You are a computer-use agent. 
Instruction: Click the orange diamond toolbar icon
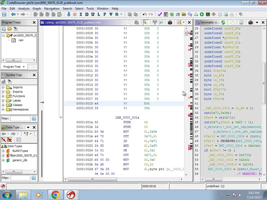tap(214, 15)
